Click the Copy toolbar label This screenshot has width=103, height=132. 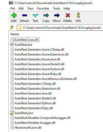pyautogui.click(x=46, y=21)
